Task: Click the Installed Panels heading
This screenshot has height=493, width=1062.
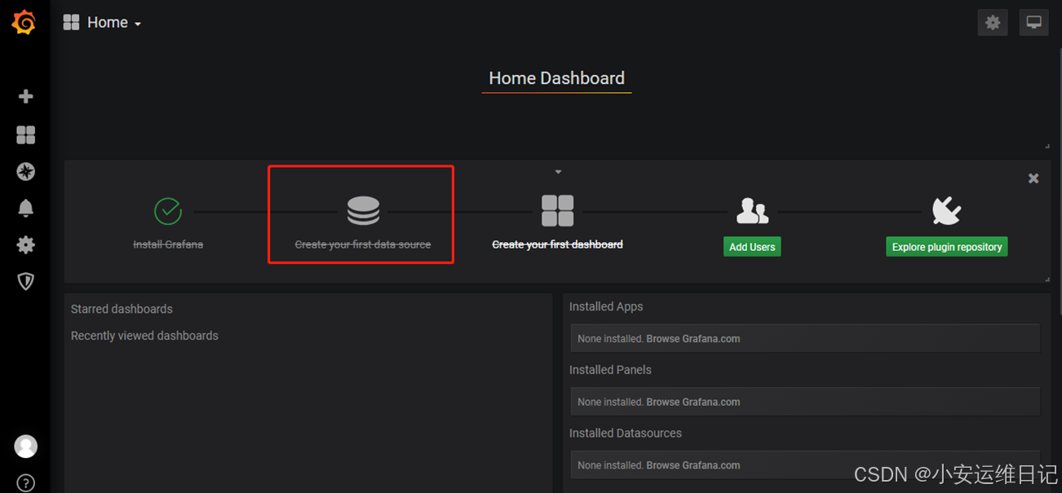Action: 610,370
